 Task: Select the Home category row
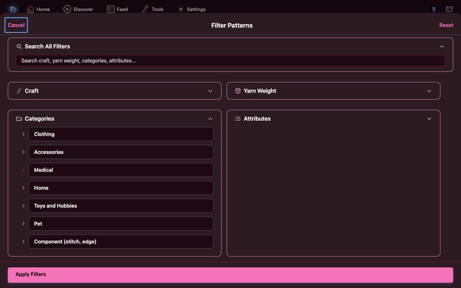121,188
